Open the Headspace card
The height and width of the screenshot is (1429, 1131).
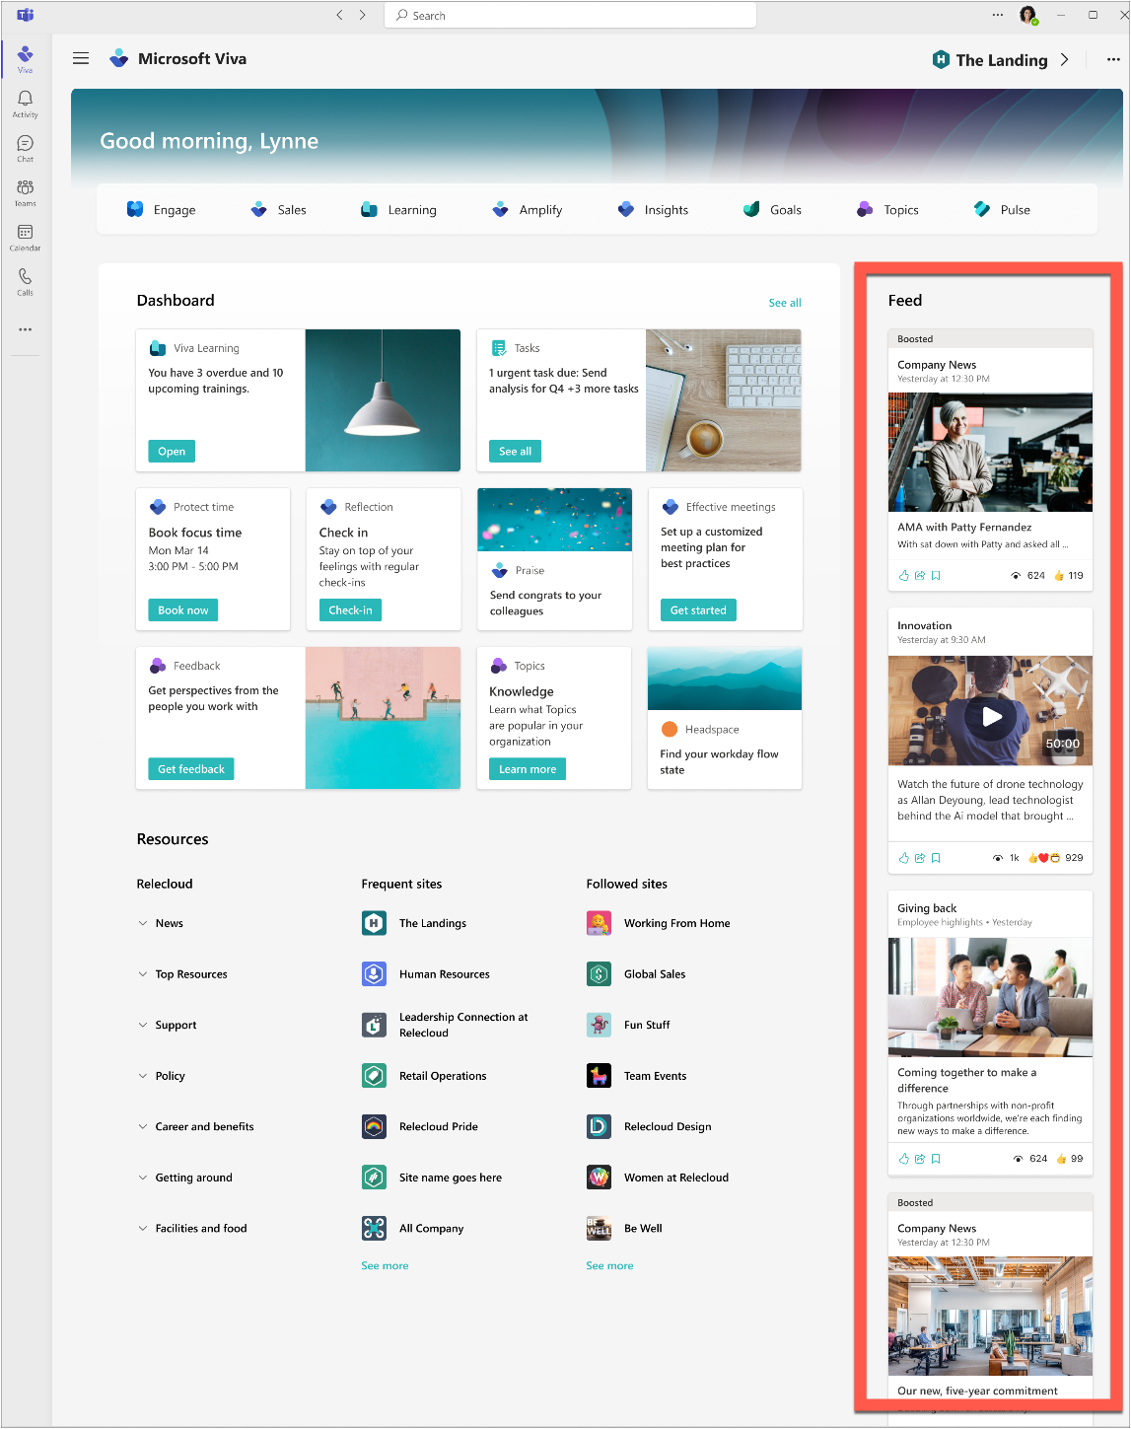coord(725,718)
